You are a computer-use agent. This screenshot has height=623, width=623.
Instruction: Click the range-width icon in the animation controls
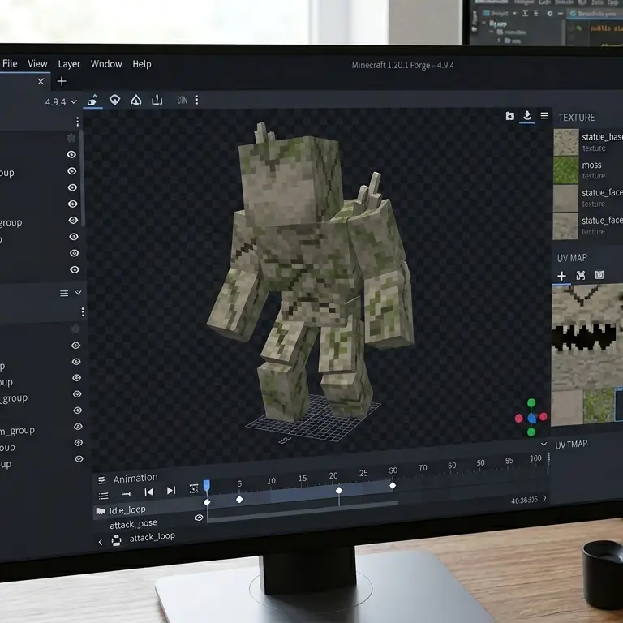126,494
